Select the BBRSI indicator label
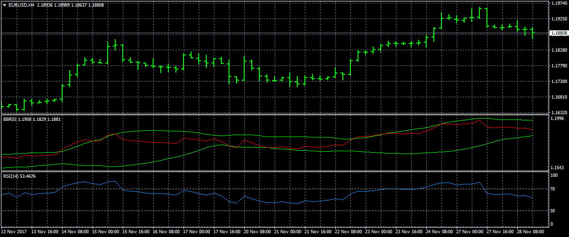Screen dimensions: 569x237 coord(9,119)
